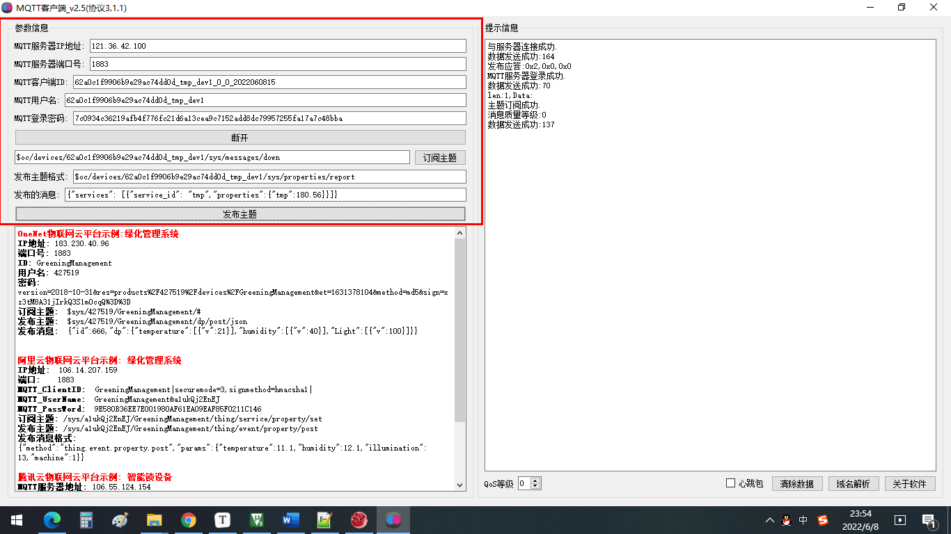Viewport: 951px width, 534px height.
Task: Open the Sogou input method tray icon
Action: tap(823, 519)
